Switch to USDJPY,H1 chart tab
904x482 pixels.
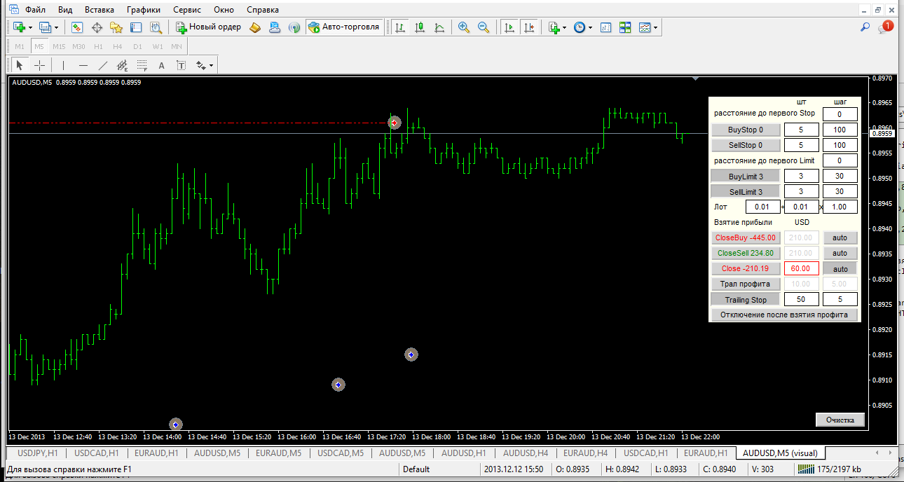38,453
